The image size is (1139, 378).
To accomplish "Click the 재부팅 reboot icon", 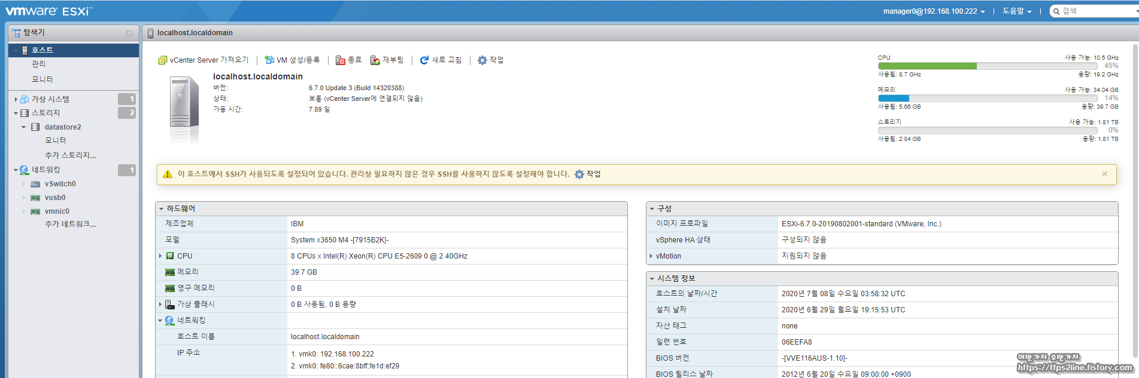I will pyautogui.click(x=375, y=60).
